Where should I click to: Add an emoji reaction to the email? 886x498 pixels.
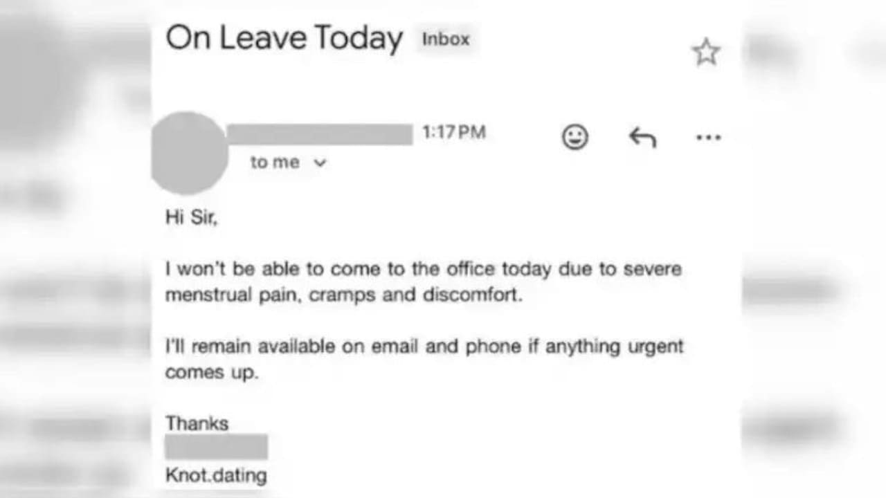pyautogui.click(x=575, y=137)
